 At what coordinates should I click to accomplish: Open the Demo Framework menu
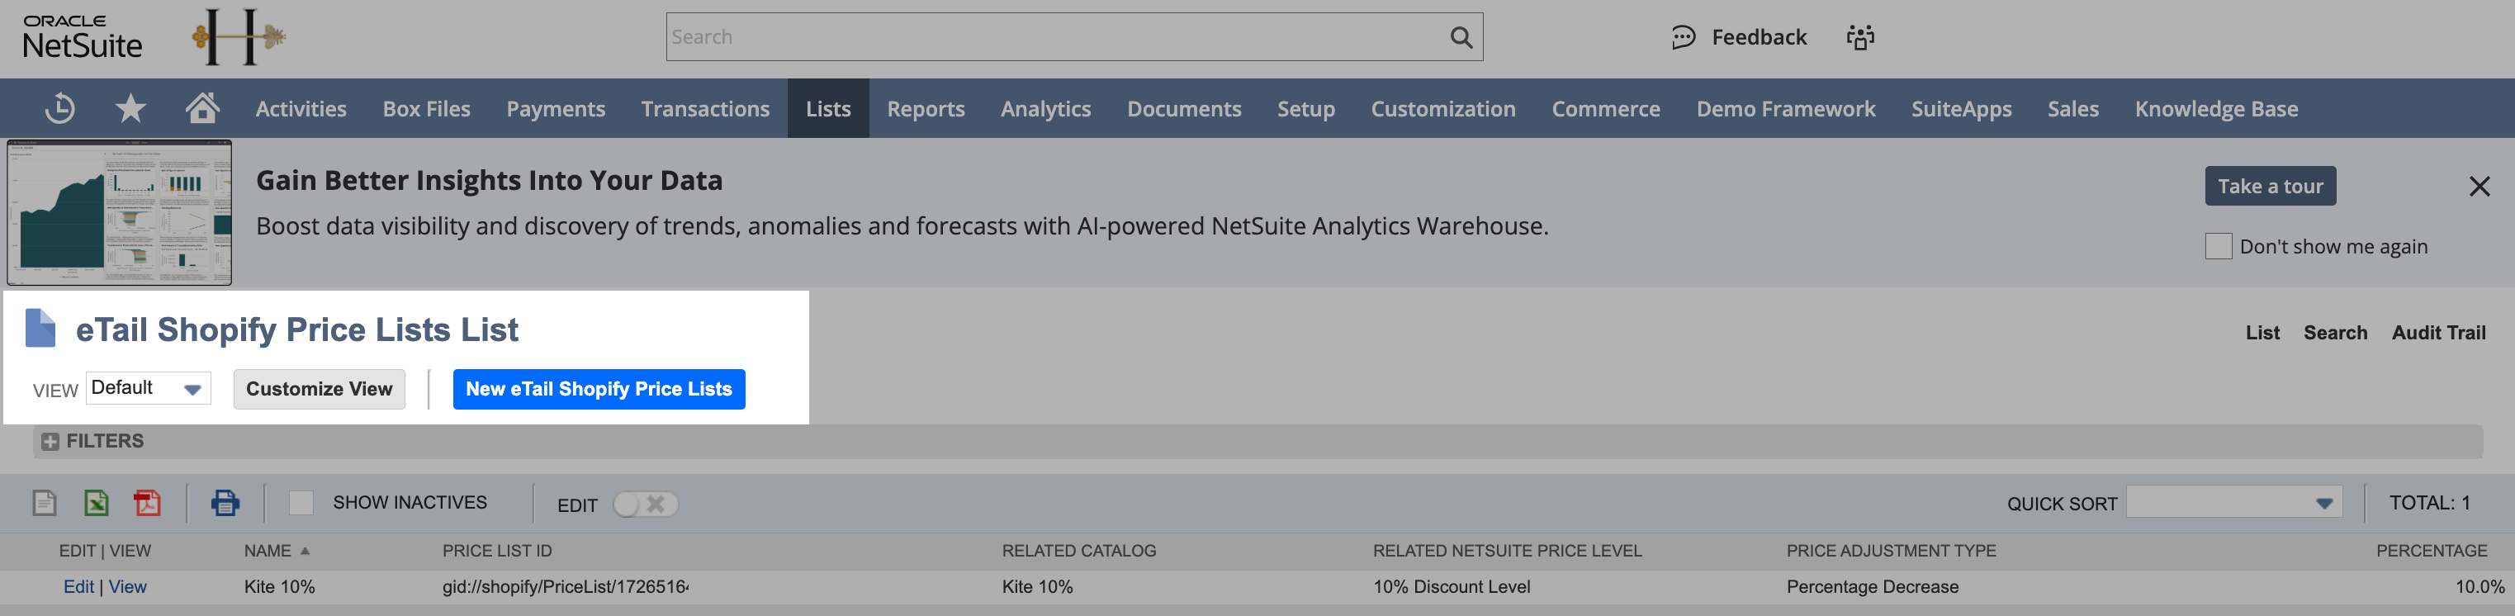coord(1786,108)
